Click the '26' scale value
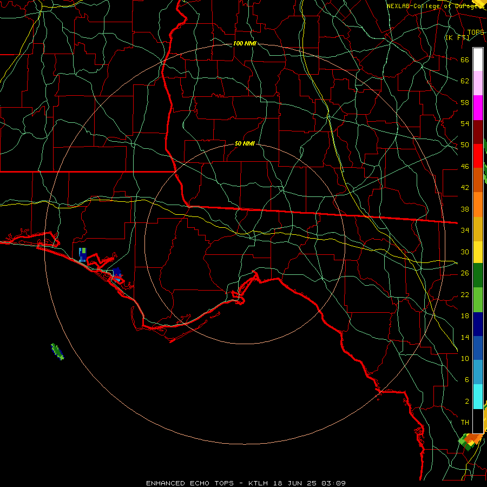This screenshot has height=487, width=487. (x=465, y=273)
